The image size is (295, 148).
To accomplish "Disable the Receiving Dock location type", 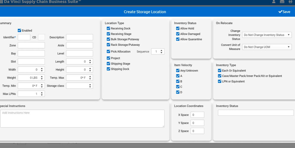I will pos(109,28).
